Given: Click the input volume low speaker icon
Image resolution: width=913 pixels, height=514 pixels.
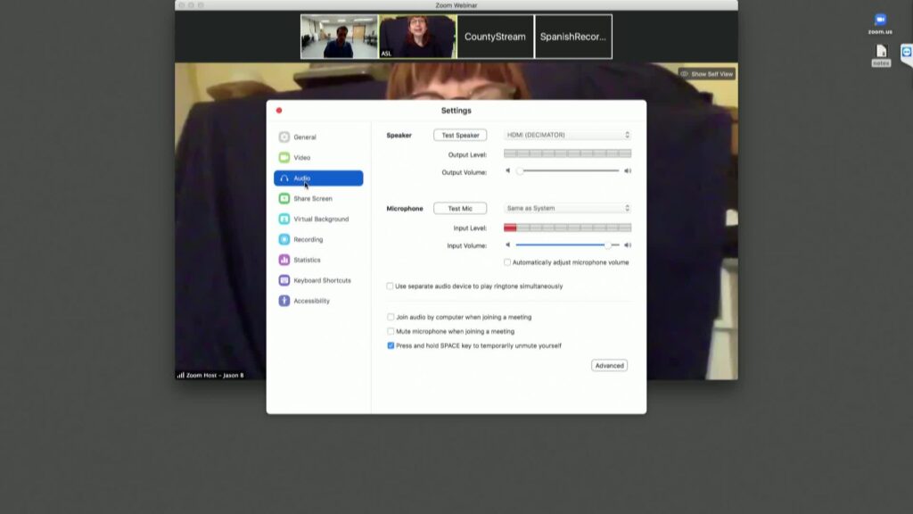Looking at the screenshot, I should pyautogui.click(x=507, y=245).
